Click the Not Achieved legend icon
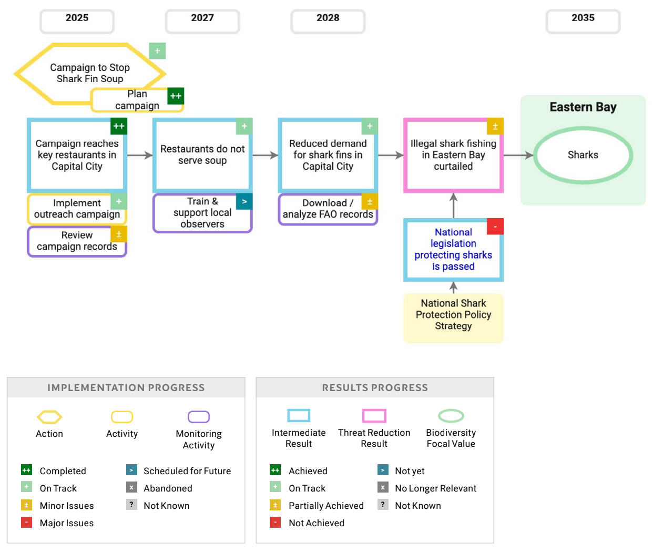This screenshot has width=653, height=553. [275, 522]
